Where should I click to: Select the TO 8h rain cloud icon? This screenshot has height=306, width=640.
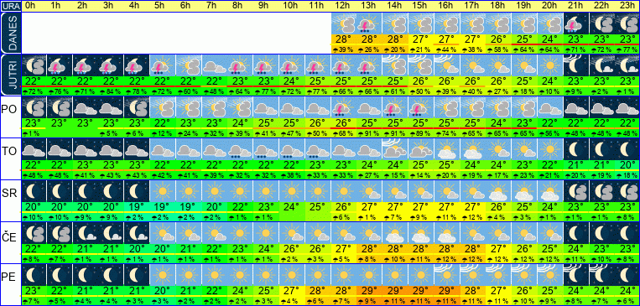pos(240,149)
